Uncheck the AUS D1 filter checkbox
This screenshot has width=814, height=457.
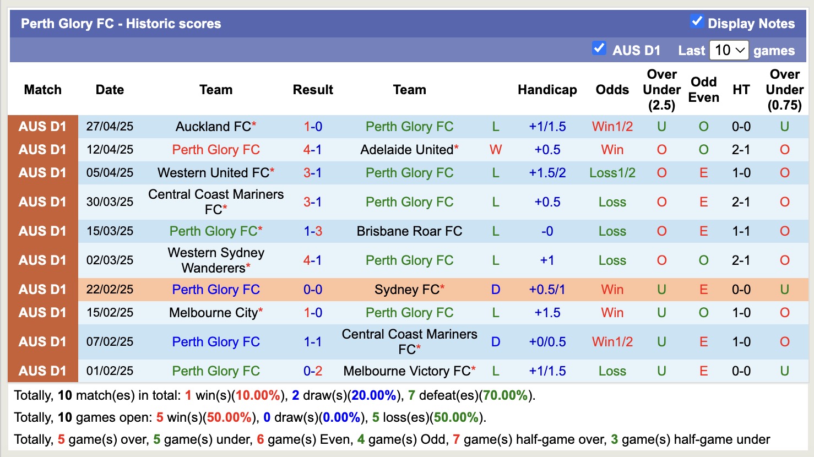pyautogui.click(x=599, y=48)
